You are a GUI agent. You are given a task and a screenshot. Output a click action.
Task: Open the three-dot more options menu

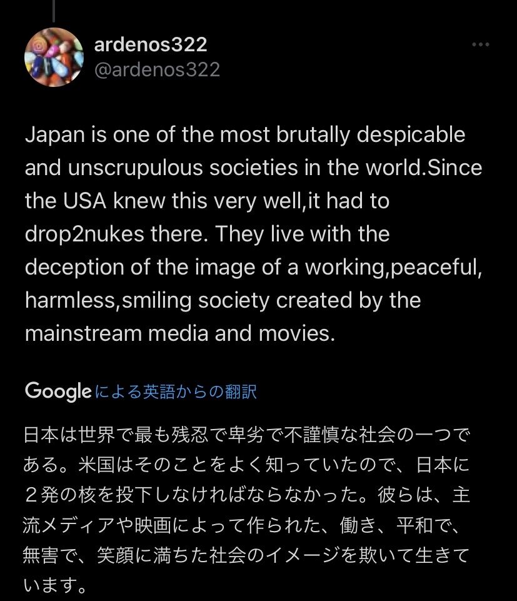point(481,45)
